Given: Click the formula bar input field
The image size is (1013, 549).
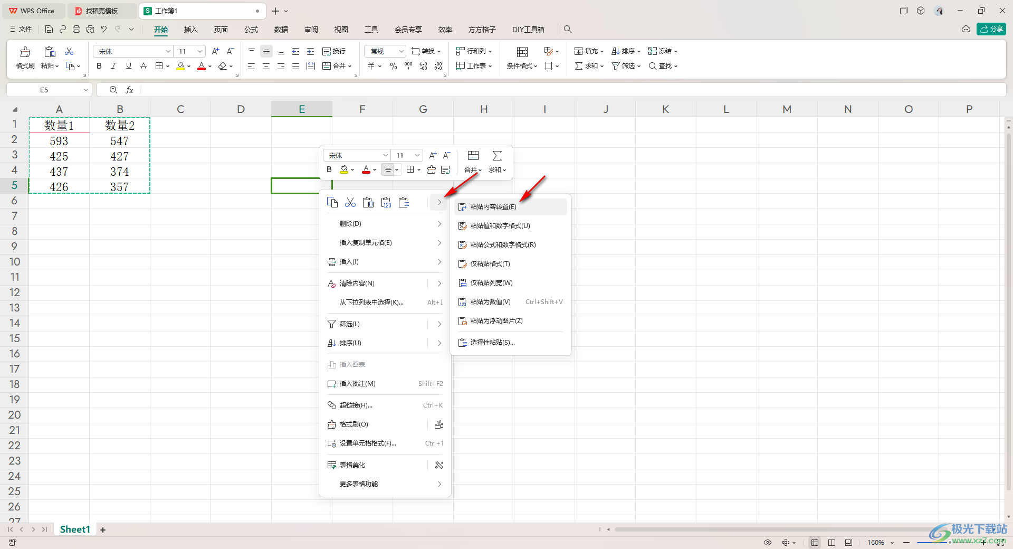Looking at the screenshot, I should (572, 90).
